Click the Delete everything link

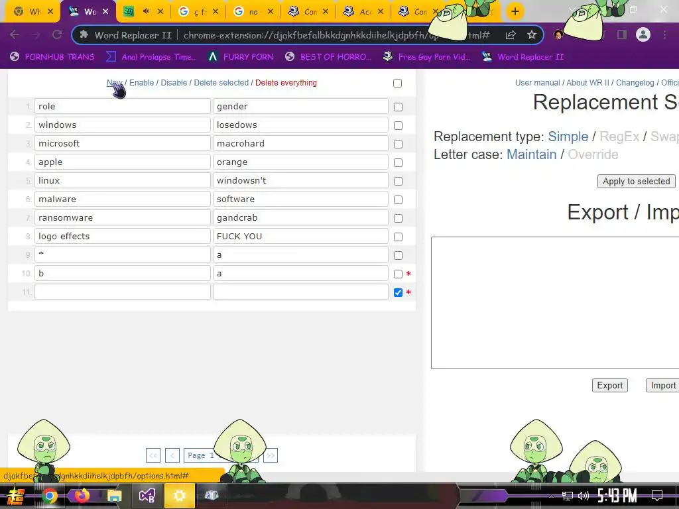pyautogui.click(x=286, y=83)
